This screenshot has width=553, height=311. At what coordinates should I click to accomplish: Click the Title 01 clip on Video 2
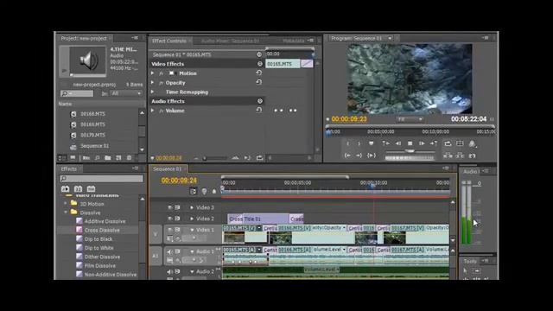click(265, 219)
